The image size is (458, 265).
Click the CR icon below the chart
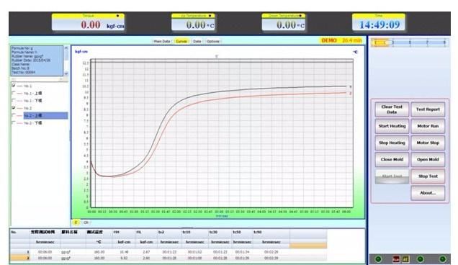coord(86,223)
